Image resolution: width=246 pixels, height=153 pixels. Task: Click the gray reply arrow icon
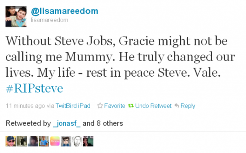[176, 106]
